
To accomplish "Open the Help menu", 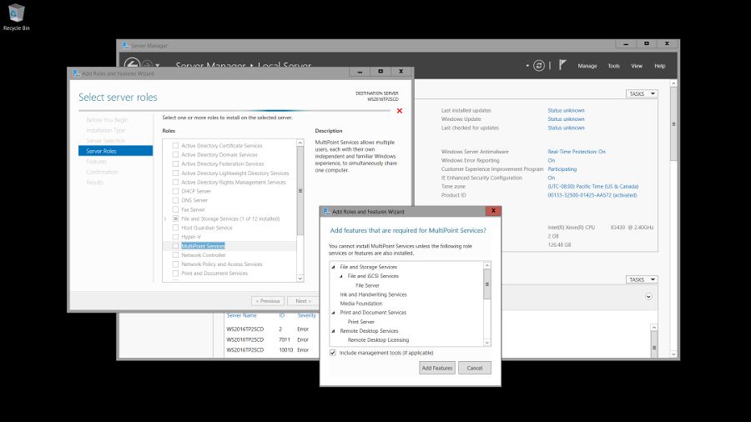I will (659, 66).
